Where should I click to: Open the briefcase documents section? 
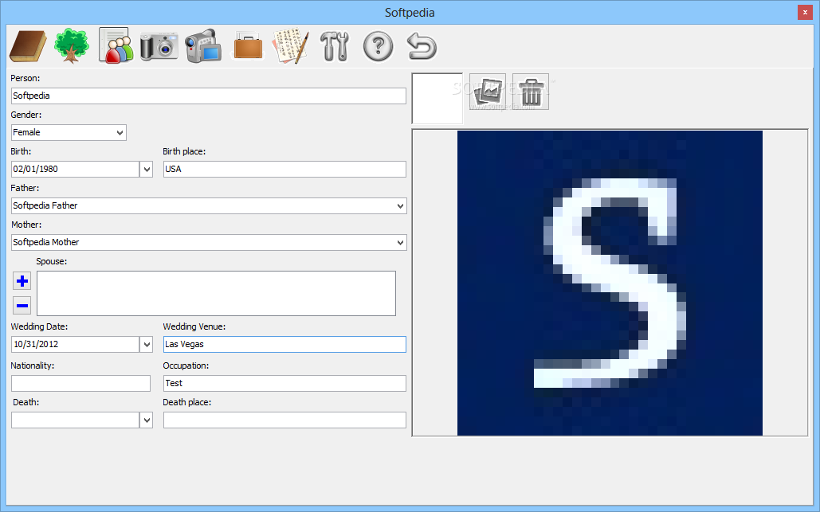[248, 46]
